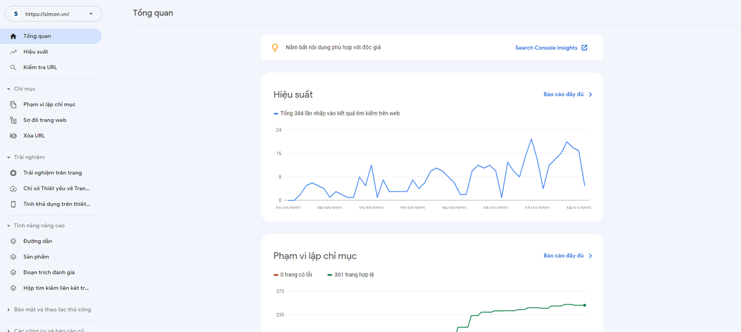Screen dimensions: 741x332
Task: Click the red 0 trang có lỗi legend marker
Action: tap(276, 275)
